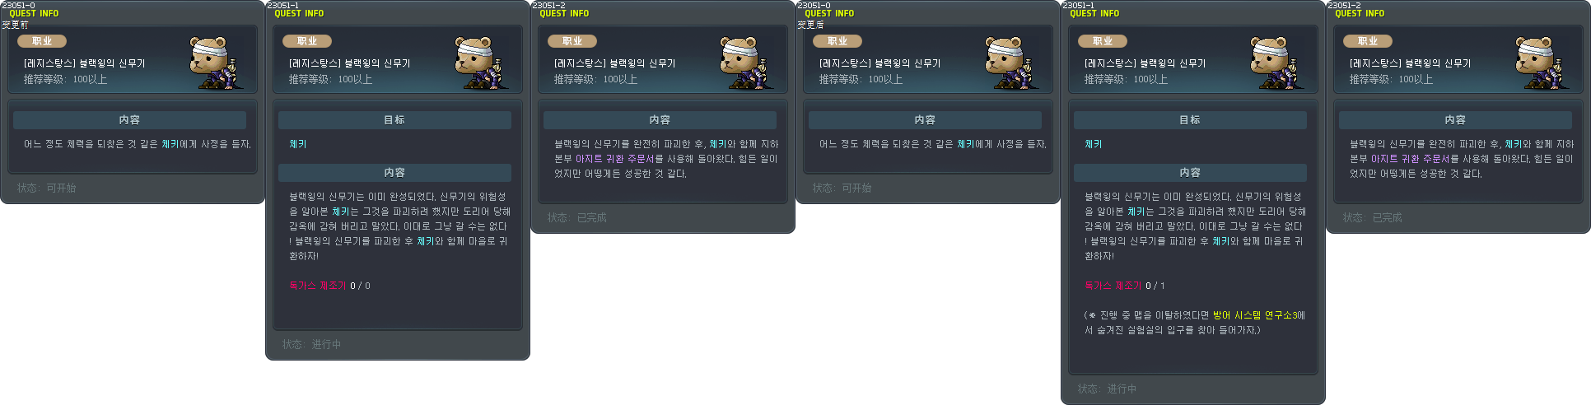Click the bear portrait in the rightmost 23051-2 panel
Screen dimensions: 1591x405
pos(1540,63)
